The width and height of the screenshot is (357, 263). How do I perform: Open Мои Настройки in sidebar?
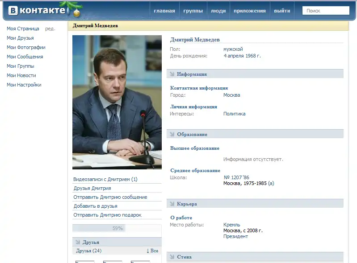[24, 85]
